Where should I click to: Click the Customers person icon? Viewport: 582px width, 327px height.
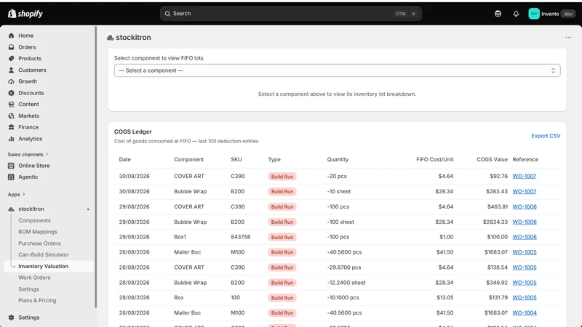(x=11, y=70)
